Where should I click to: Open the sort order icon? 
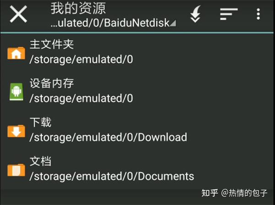(x=229, y=14)
